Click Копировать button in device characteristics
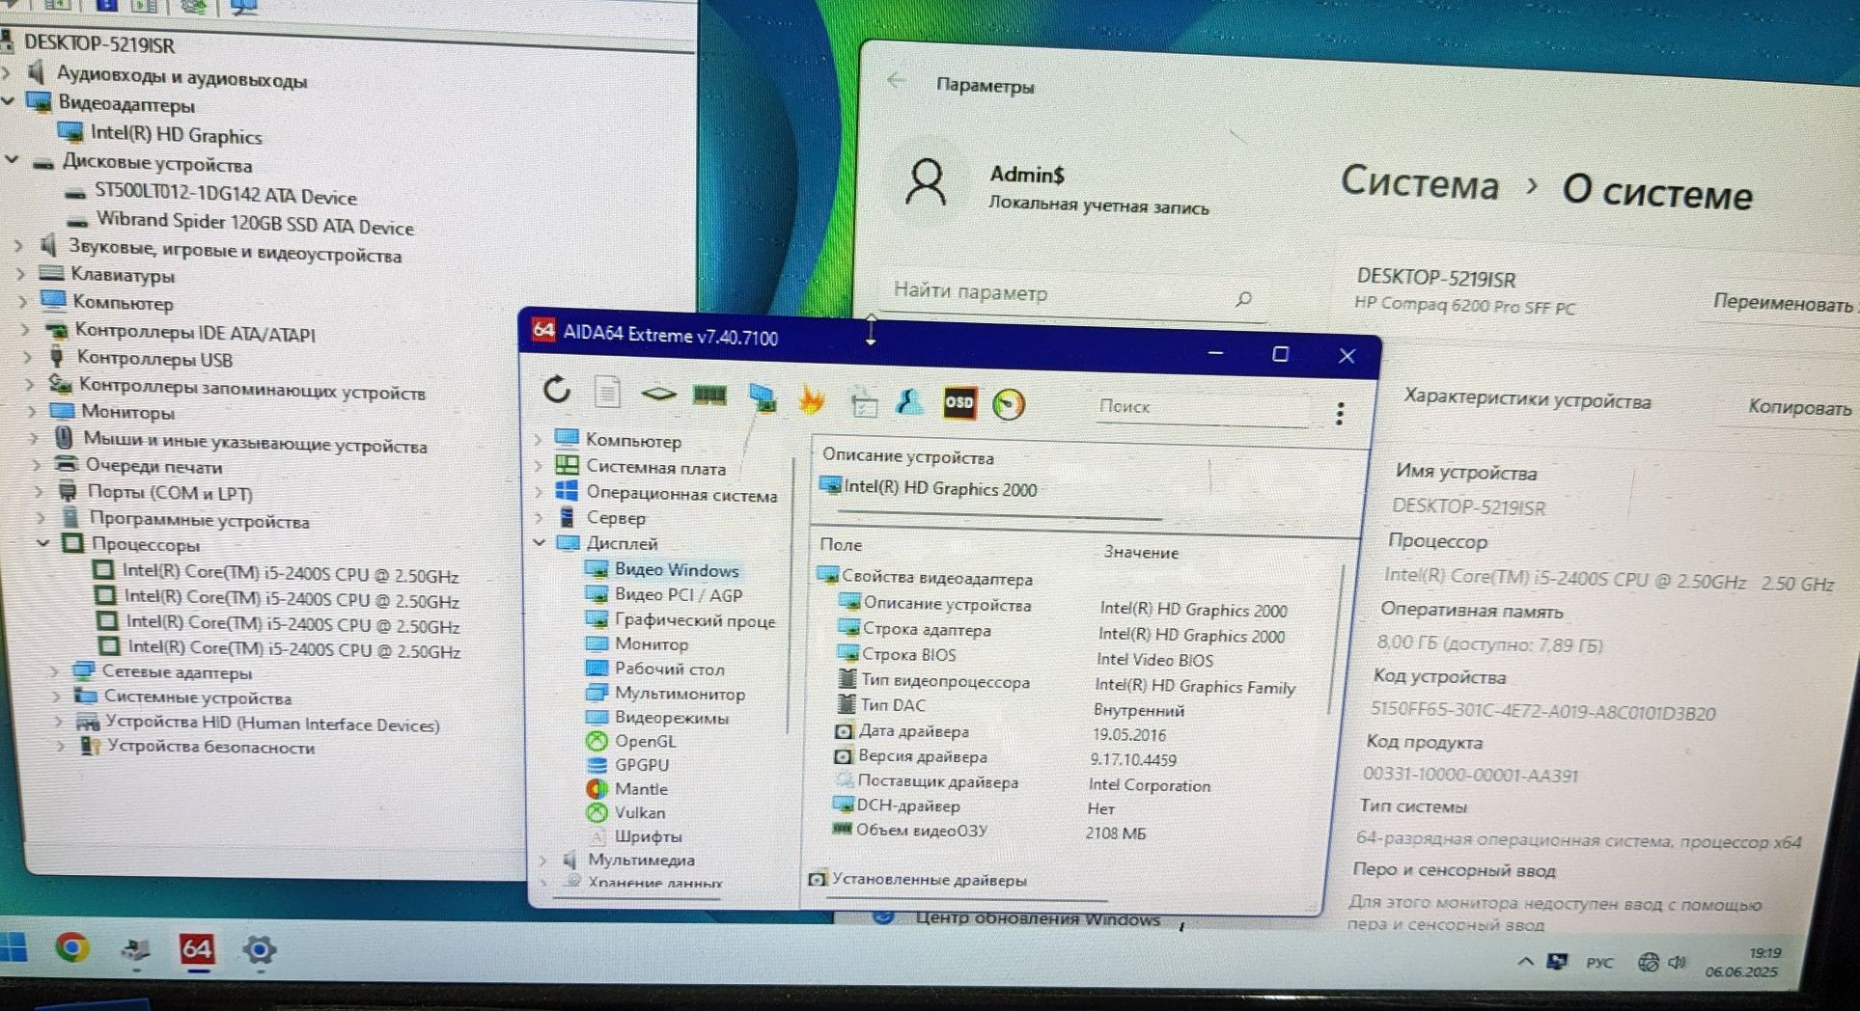Screen dimensions: 1860x1011 tap(1799, 407)
